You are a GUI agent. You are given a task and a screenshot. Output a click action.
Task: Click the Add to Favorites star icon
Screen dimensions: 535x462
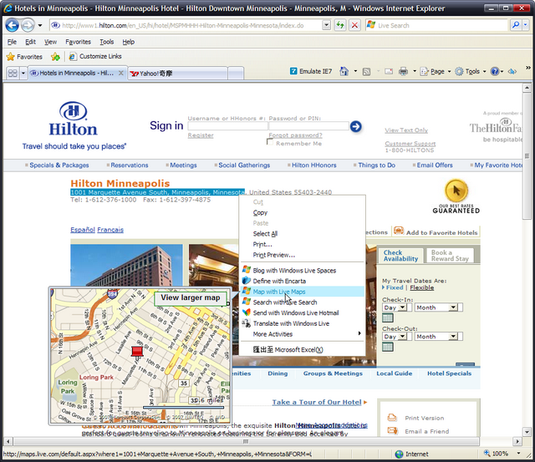point(55,57)
